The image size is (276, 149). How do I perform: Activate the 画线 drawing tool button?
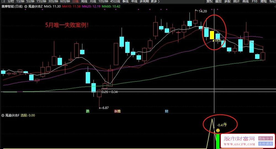(245, 1)
